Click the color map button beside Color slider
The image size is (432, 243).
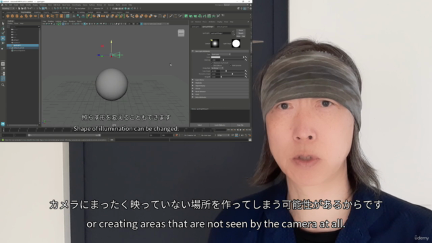click(x=246, y=57)
